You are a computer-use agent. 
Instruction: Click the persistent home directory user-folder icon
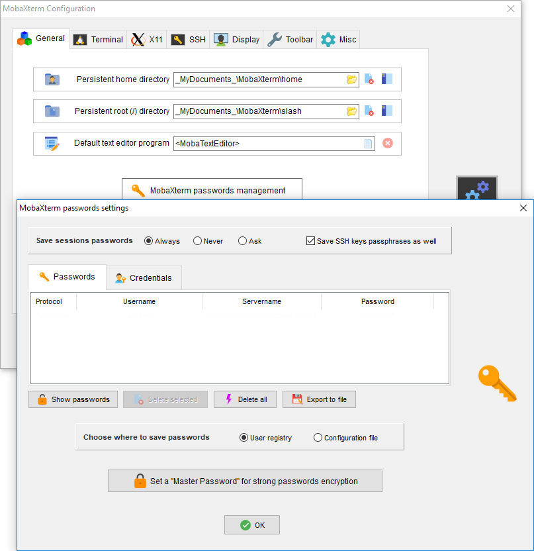[52, 79]
